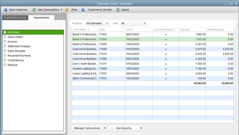Screen dimensions: 239x135
Task: Click the Manage Transactions button
Action: 87,128
